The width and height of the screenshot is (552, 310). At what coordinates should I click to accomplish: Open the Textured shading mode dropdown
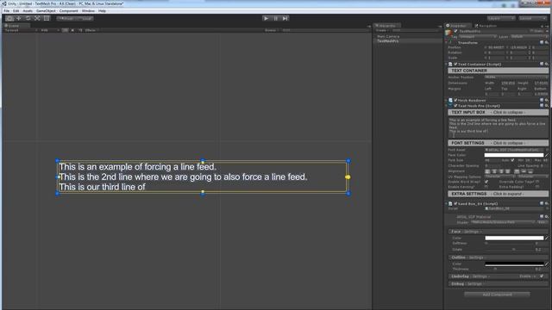click(21, 31)
